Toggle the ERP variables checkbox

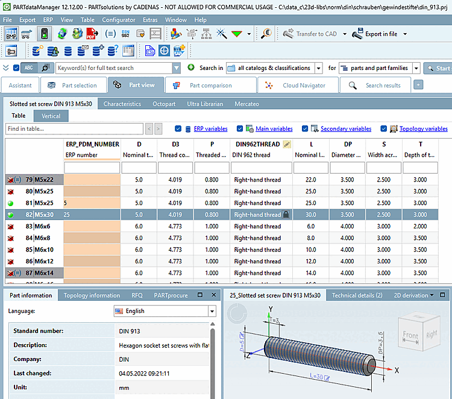(x=178, y=128)
